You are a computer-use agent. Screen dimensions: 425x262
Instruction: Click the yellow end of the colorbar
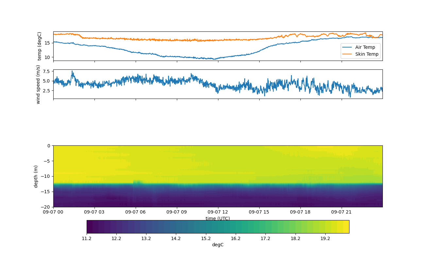click(345, 227)
